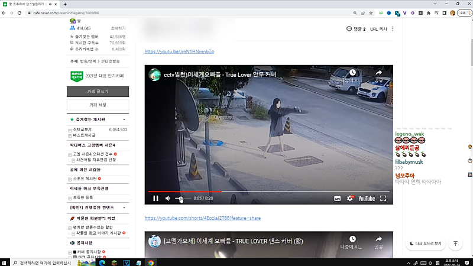Click the URL 복사 copy button
473x266 pixels.
point(378,29)
